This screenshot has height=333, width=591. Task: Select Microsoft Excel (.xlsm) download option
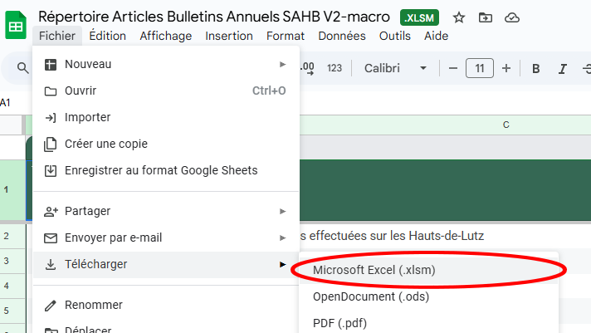[x=374, y=270]
